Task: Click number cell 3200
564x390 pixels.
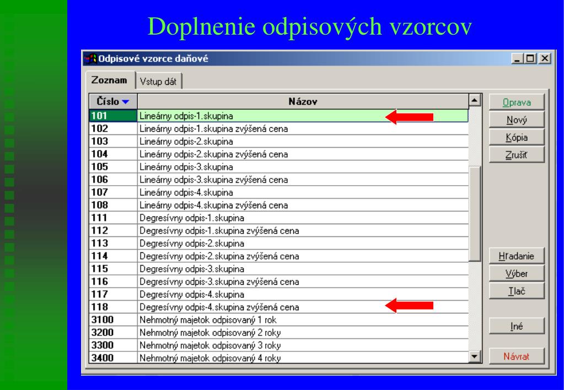Action: [113, 333]
